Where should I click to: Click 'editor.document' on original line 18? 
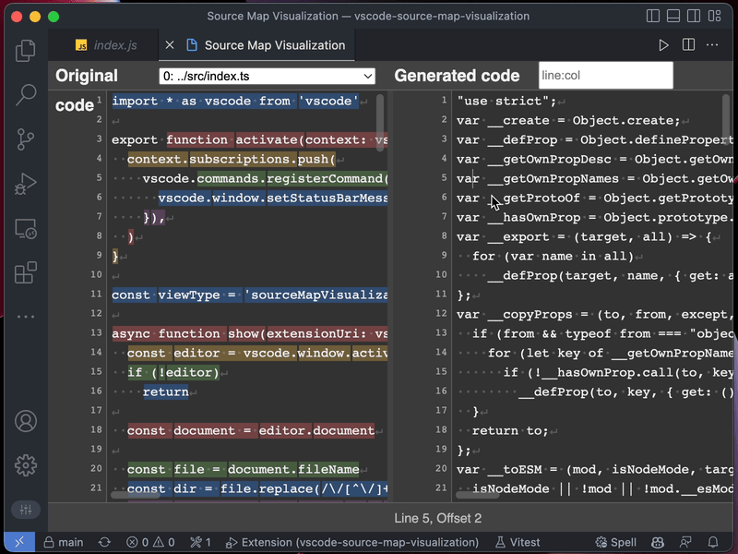click(316, 430)
